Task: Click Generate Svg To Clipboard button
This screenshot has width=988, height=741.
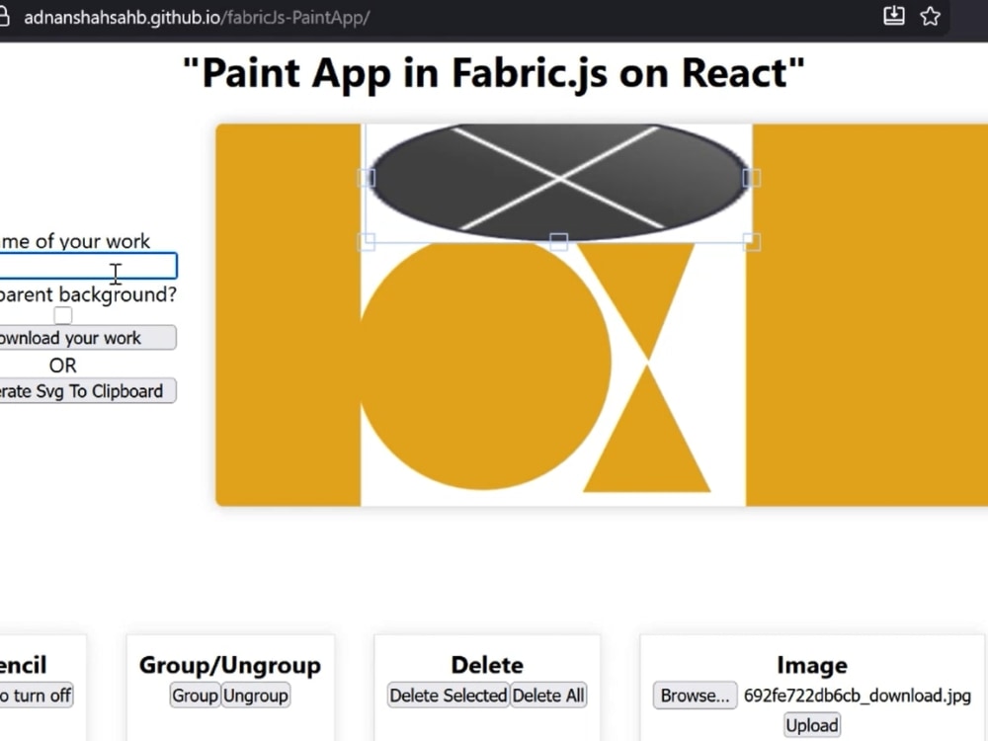Action: 88,391
